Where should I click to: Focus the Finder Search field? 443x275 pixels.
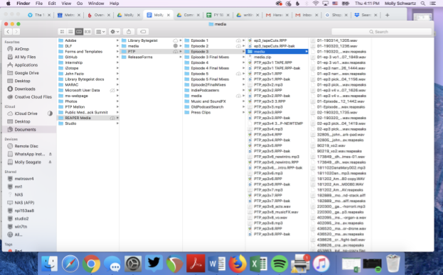(x=381, y=31)
